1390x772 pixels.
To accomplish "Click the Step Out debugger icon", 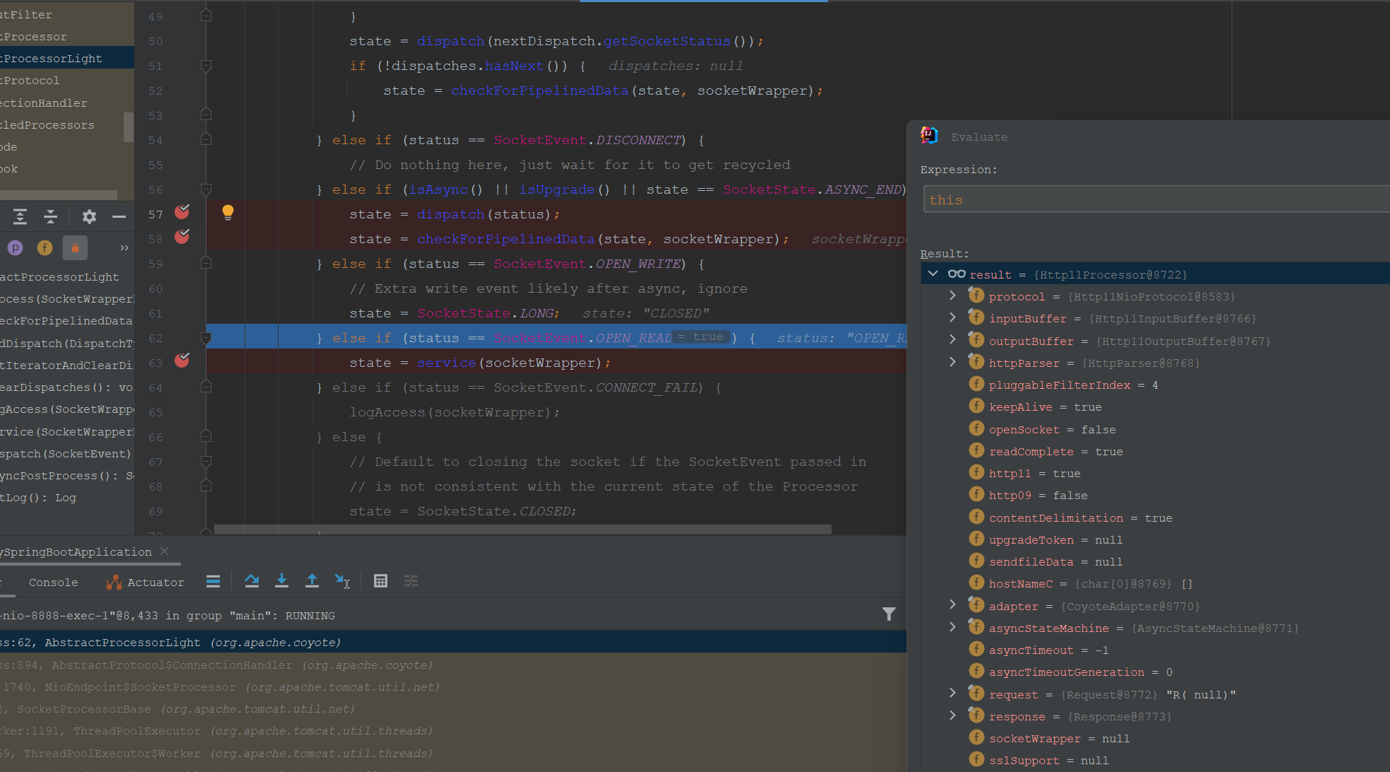I will pos(312,581).
